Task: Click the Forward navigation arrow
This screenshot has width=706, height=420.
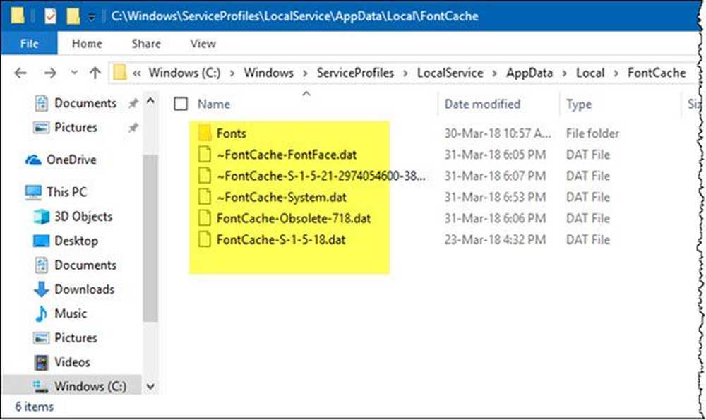Action: coord(50,73)
